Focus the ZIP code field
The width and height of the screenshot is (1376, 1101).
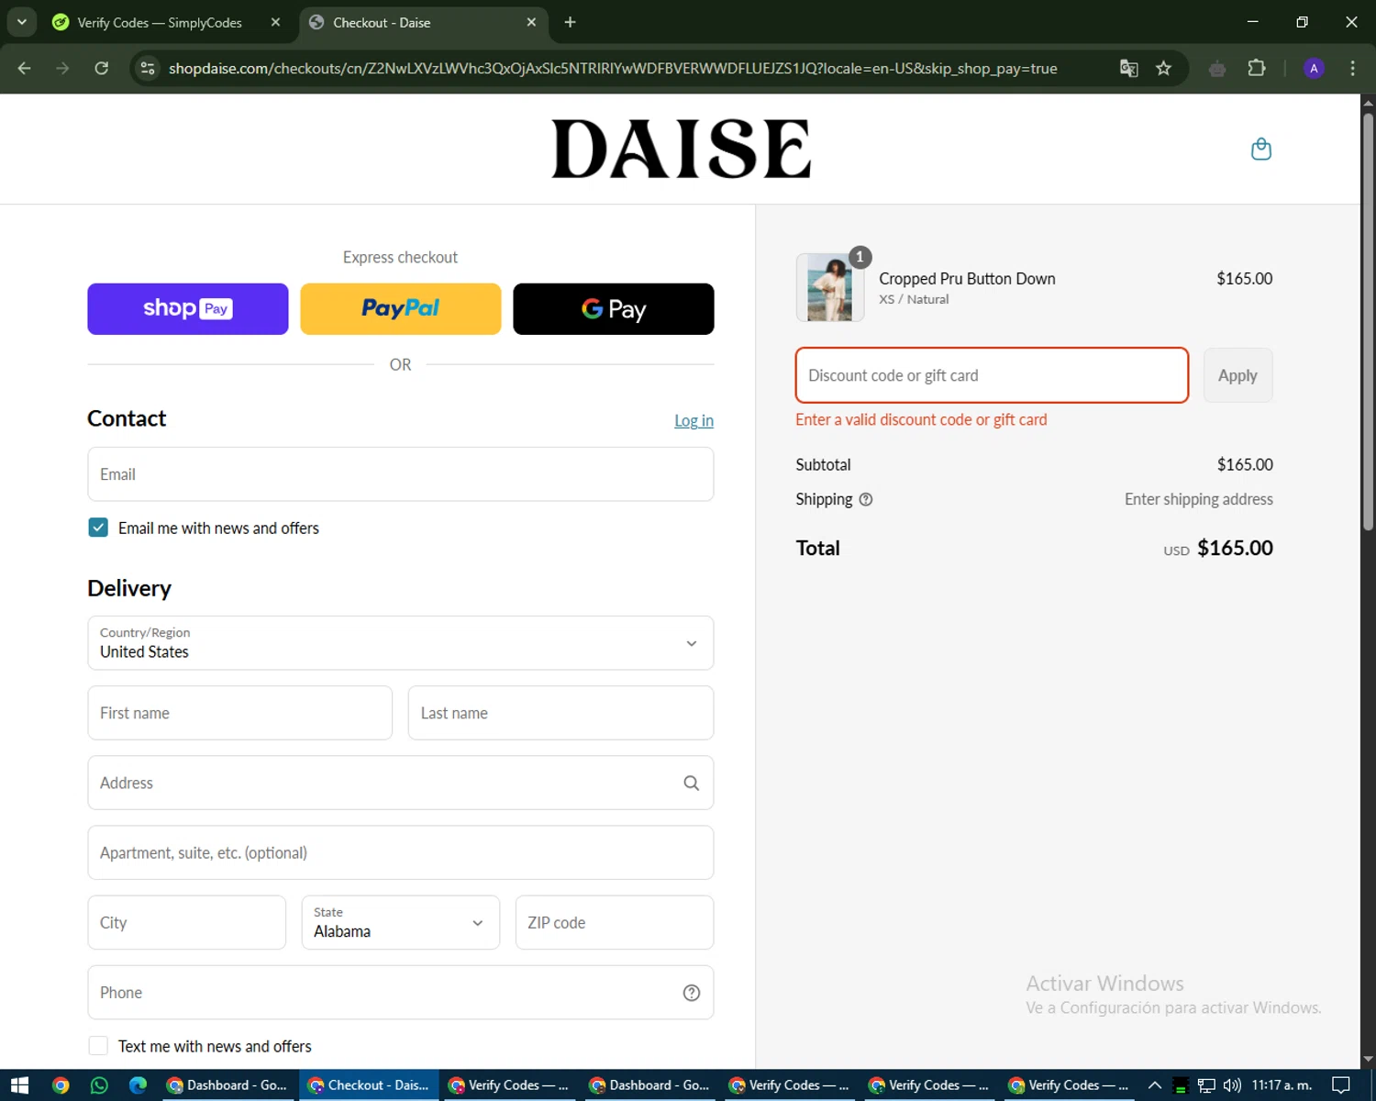[x=615, y=922]
